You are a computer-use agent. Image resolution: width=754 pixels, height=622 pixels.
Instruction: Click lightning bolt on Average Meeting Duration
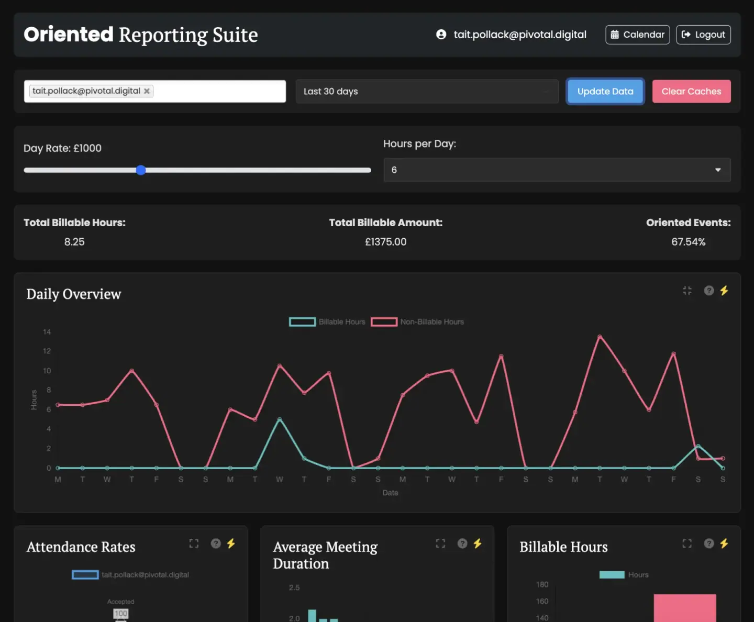478,543
